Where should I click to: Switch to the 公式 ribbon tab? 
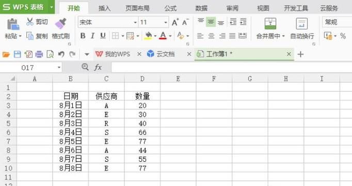coord(170,8)
